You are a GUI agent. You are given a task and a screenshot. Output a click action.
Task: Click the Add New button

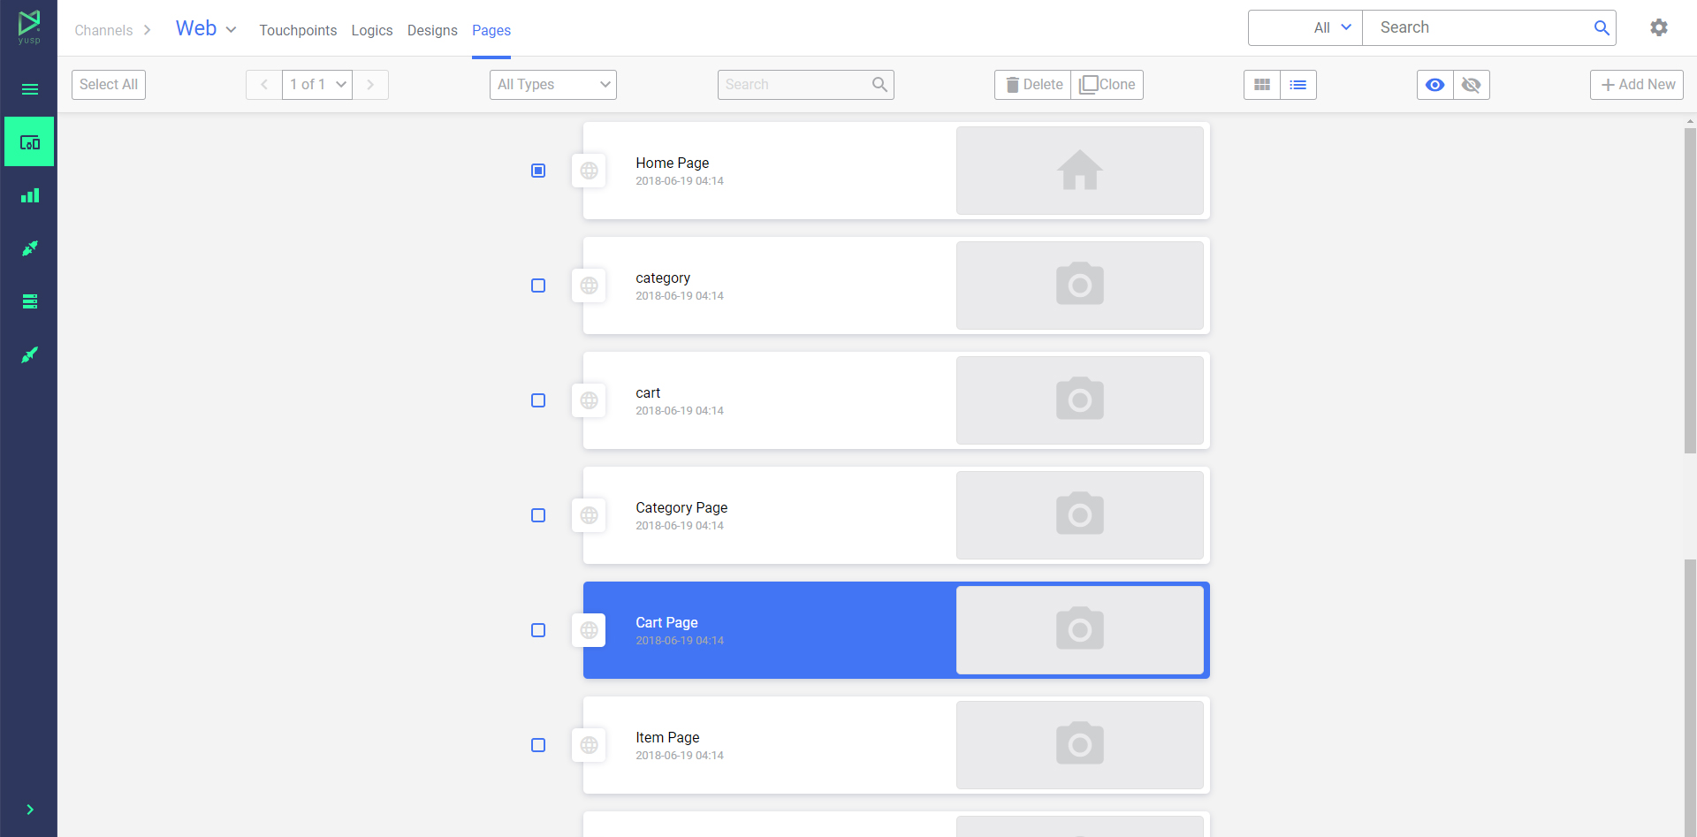1637,85
